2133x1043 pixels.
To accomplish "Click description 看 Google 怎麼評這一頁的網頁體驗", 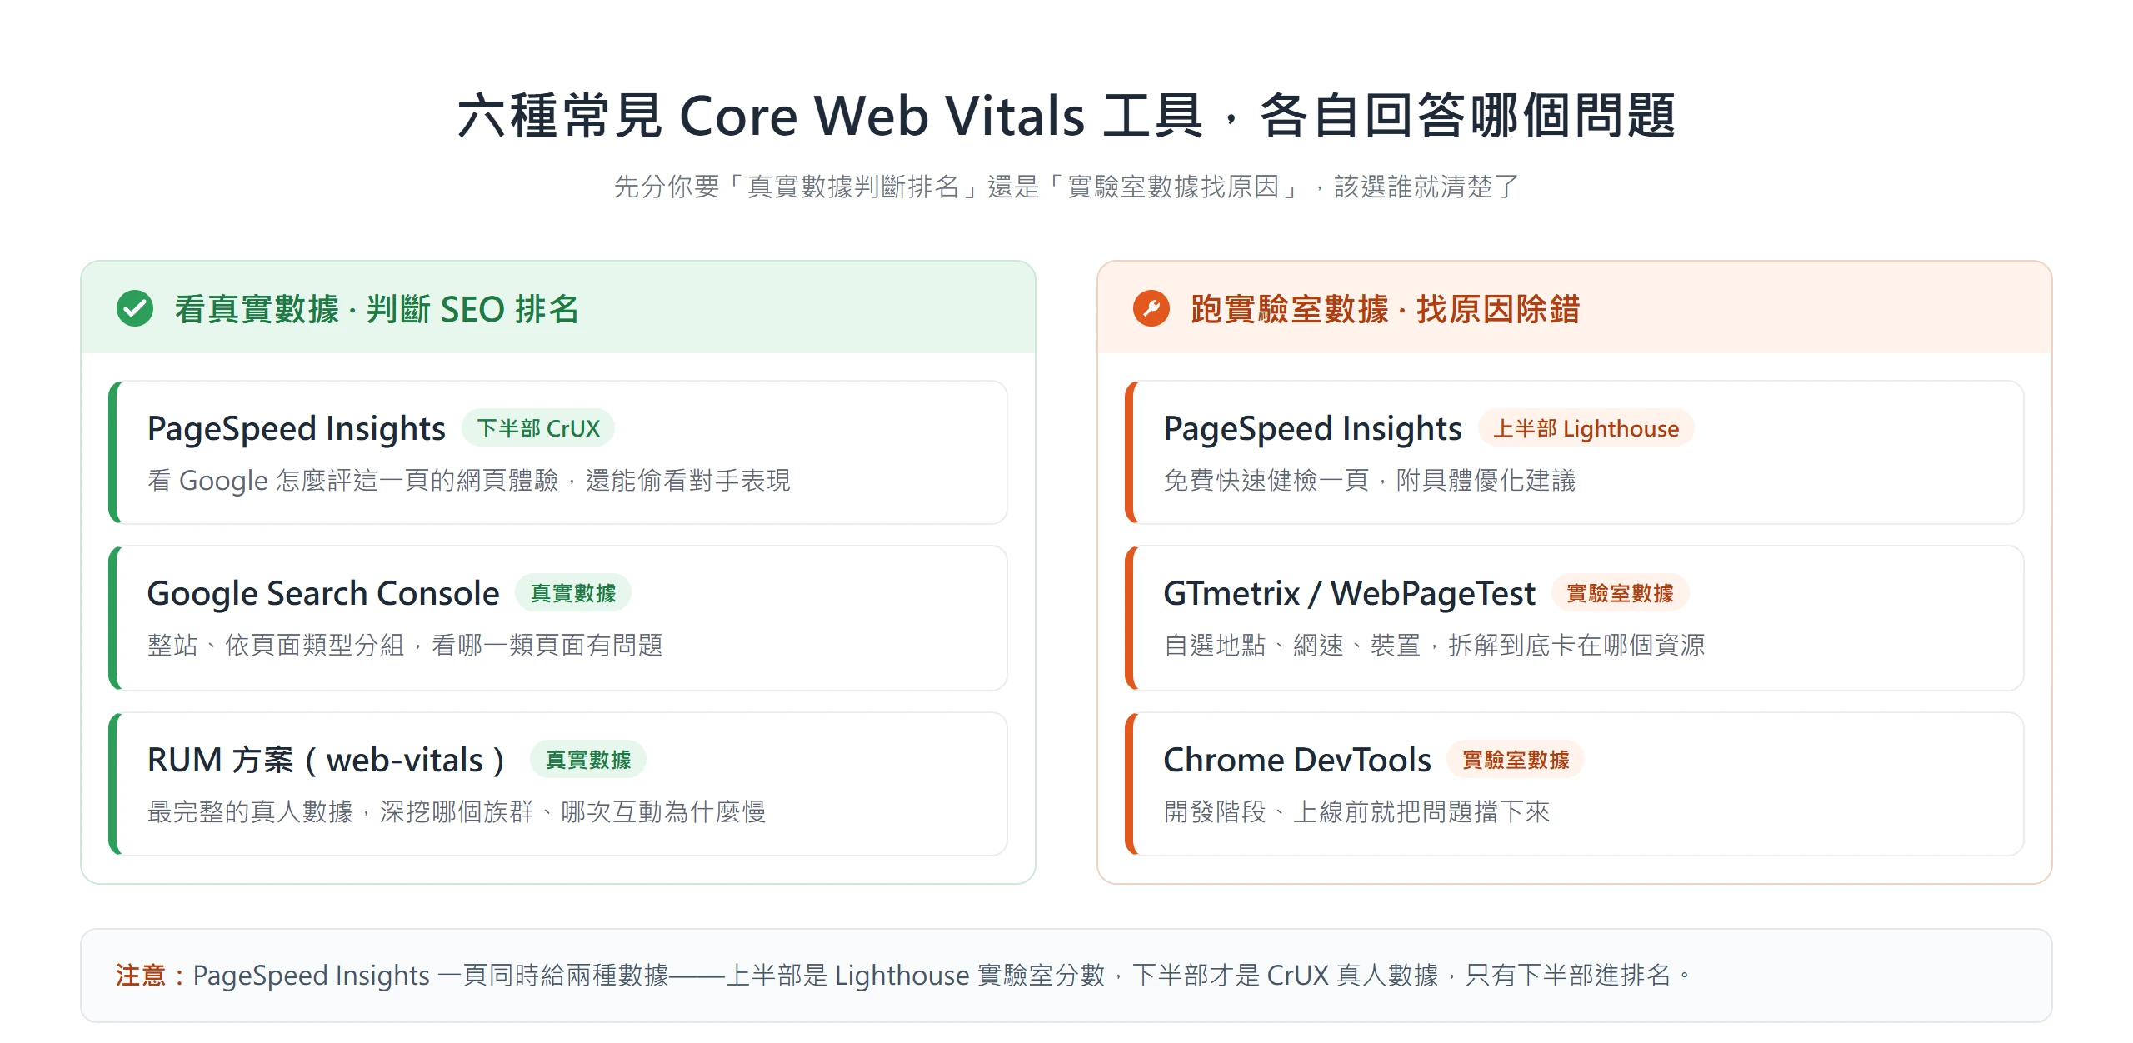I will coord(469,480).
